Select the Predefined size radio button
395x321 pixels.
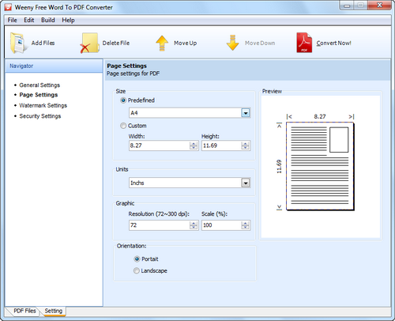123,100
